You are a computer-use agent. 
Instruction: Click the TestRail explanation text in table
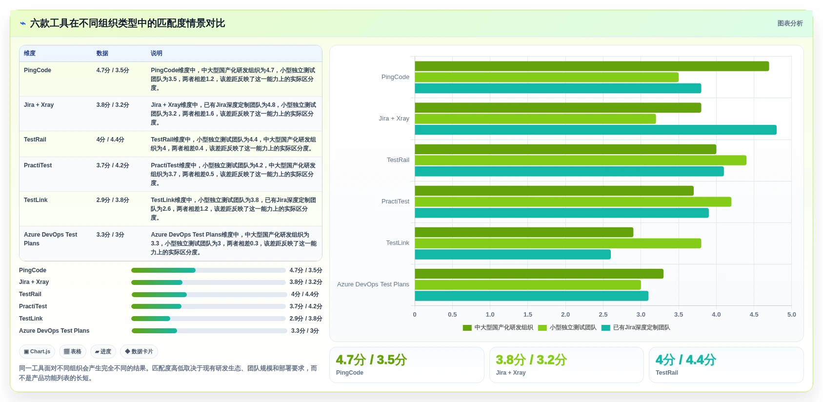(233, 144)
